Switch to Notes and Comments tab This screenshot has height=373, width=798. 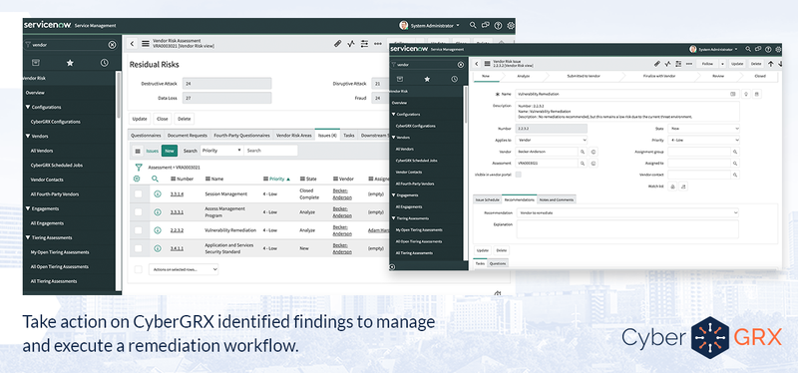point(557,200)
